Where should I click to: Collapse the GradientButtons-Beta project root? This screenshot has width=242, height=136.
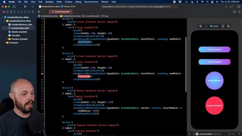3,17
